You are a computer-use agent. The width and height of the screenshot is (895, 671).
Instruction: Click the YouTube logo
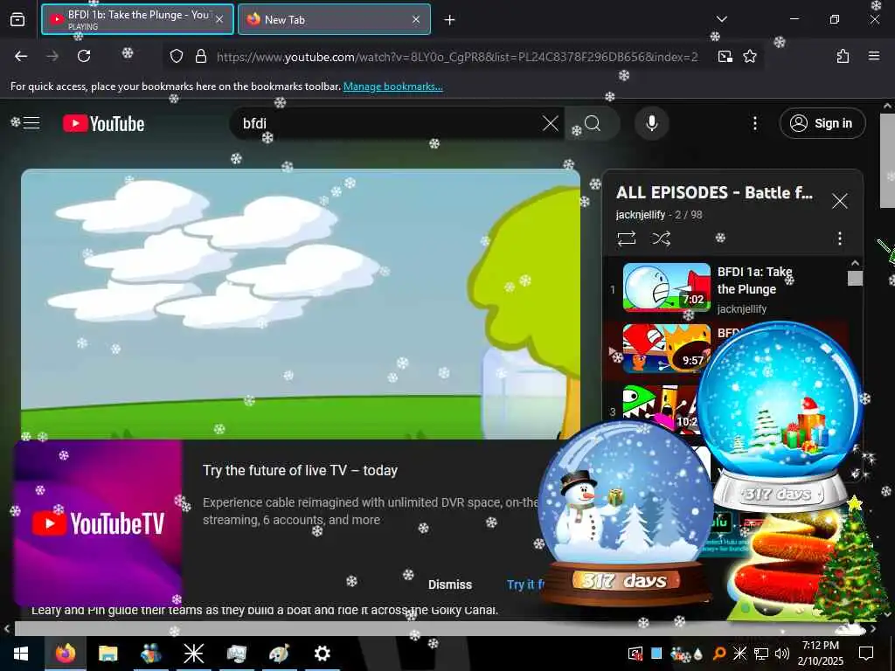tap(103, 123)
